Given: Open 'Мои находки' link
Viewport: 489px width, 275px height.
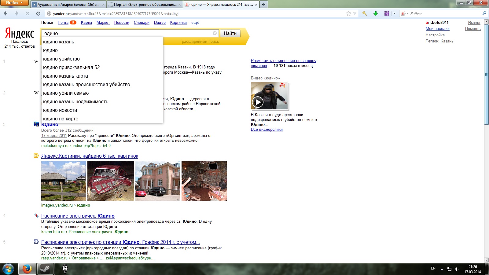Looking at the screenshot, I should pyautogui.click(x=437, y=29).
